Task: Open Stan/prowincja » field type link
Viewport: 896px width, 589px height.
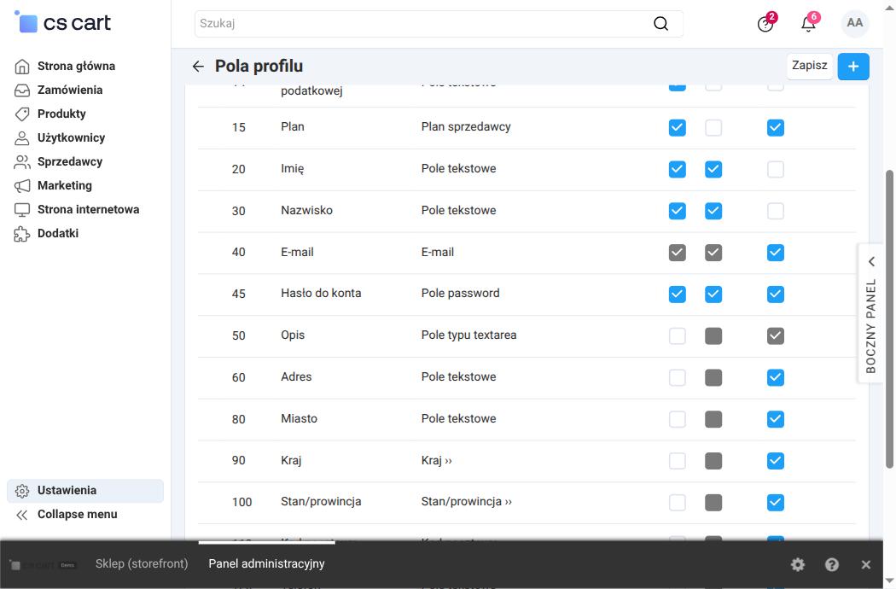Action: (466, 502)
